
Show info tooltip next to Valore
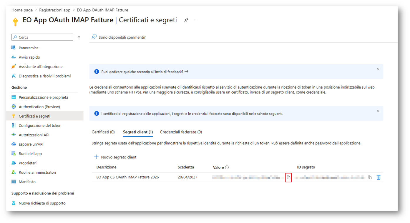pos(227,168)
